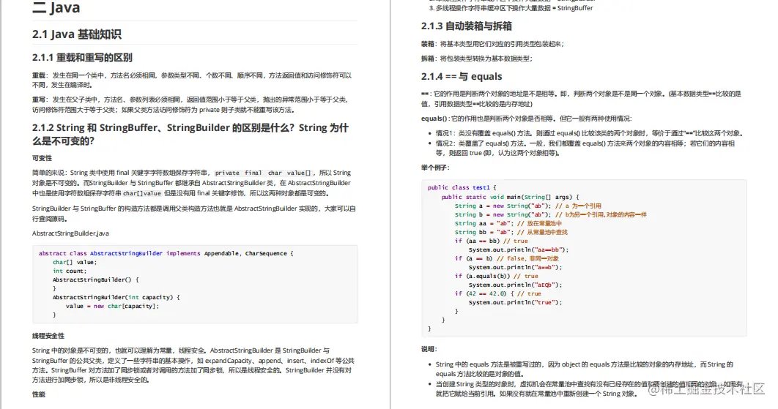778x409 pixels.
Task: Click code line 'String aa = "ab"'
Action: point(508,224)
